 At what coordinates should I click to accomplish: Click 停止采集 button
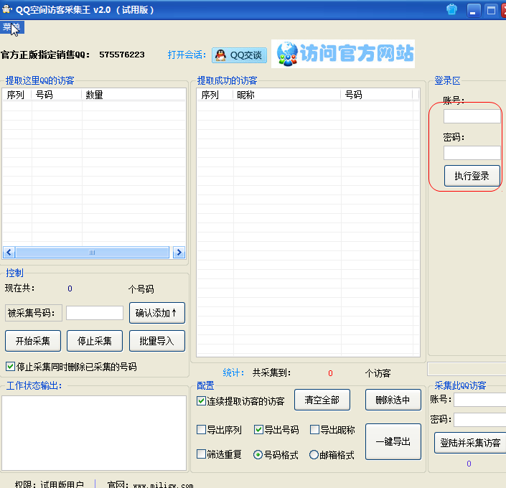tap(95, 341)
